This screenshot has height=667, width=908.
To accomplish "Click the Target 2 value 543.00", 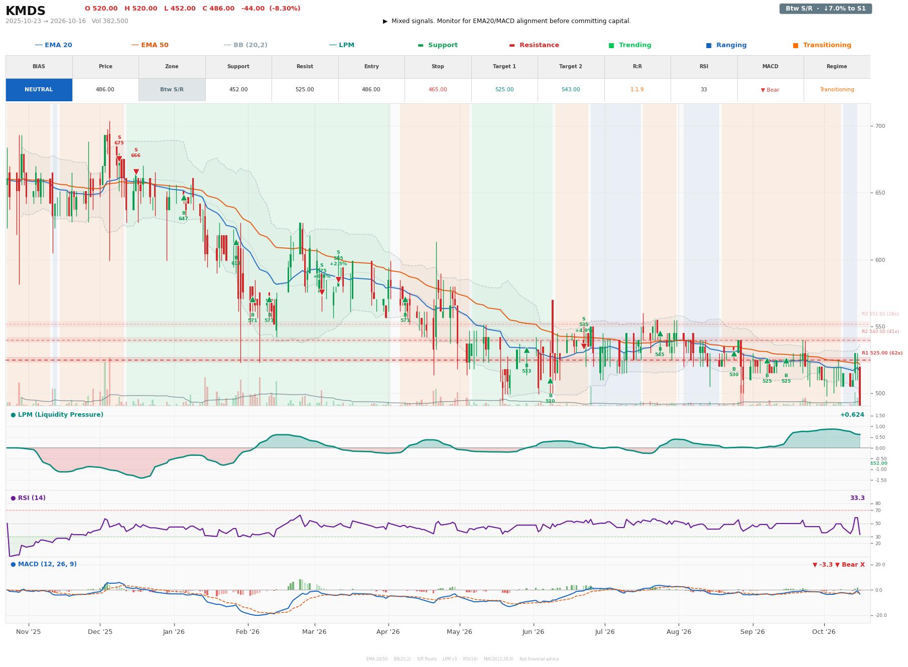I will (571, 90).
